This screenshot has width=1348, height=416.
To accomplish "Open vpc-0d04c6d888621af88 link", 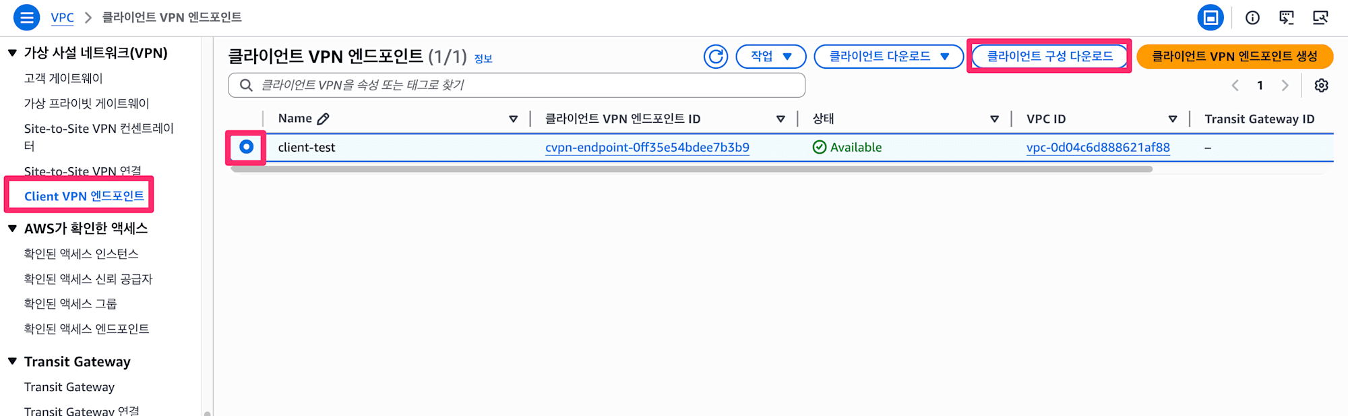I will click(x=1098, y=147).
